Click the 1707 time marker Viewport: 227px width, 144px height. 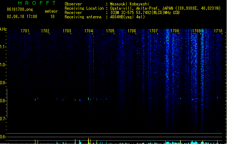click(x=153, y=31)
